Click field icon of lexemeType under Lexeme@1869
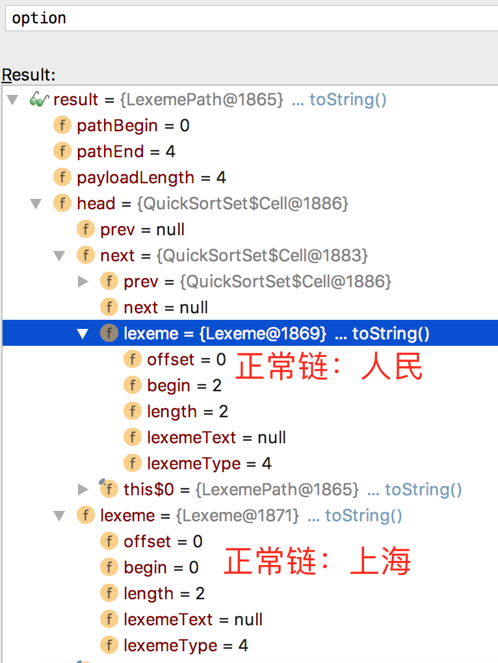 [133, 463]
